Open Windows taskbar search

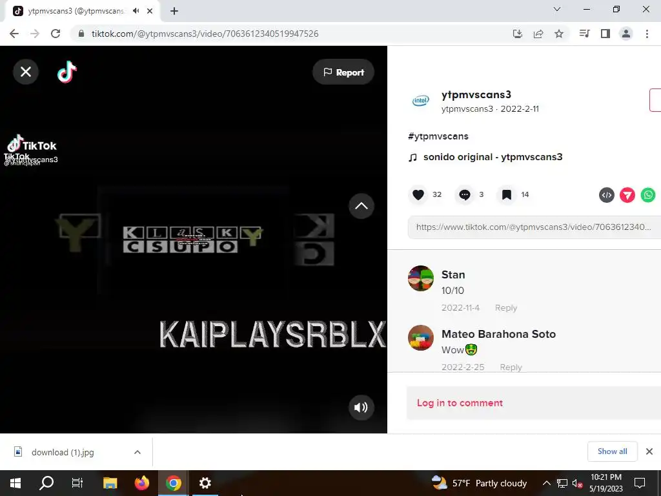(x=46, y=483)
